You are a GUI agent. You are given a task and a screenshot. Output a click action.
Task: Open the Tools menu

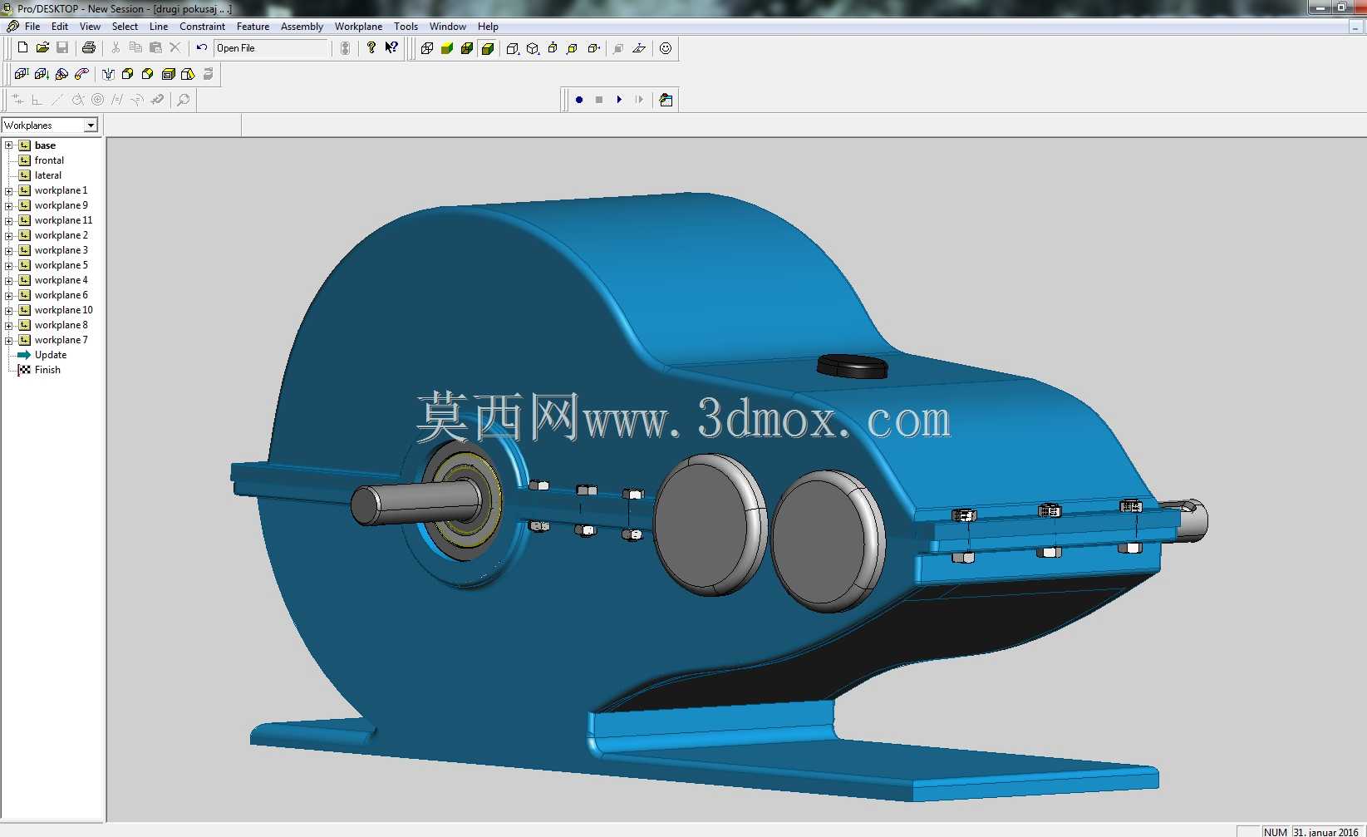click(x=406, y=27)
